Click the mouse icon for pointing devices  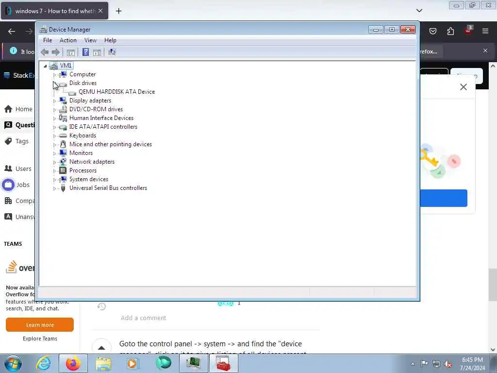(63, 144)
